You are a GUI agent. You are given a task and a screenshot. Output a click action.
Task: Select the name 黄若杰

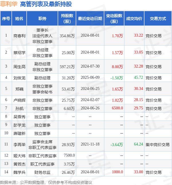19,164
